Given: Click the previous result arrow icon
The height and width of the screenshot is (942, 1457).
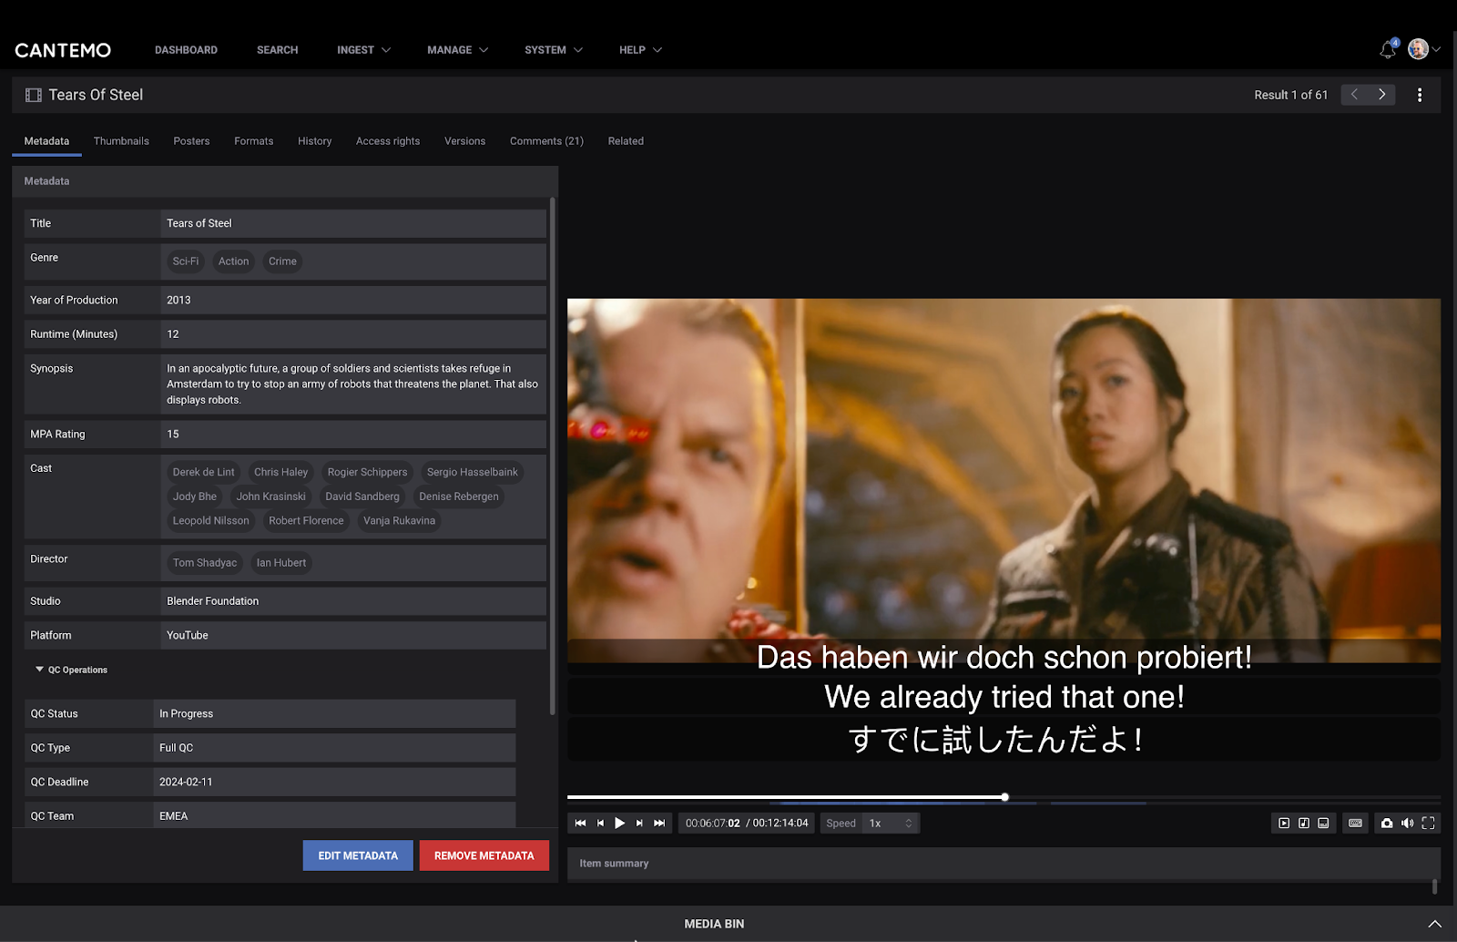Looking at the screenshot, I should 1354,94.
